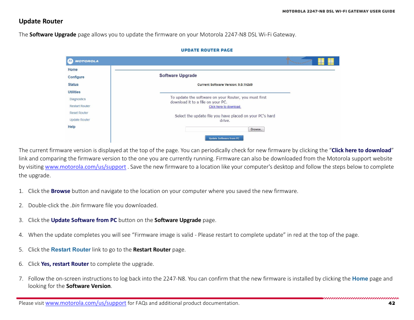
Task: Click the Browse button
Action: [256, 129]
